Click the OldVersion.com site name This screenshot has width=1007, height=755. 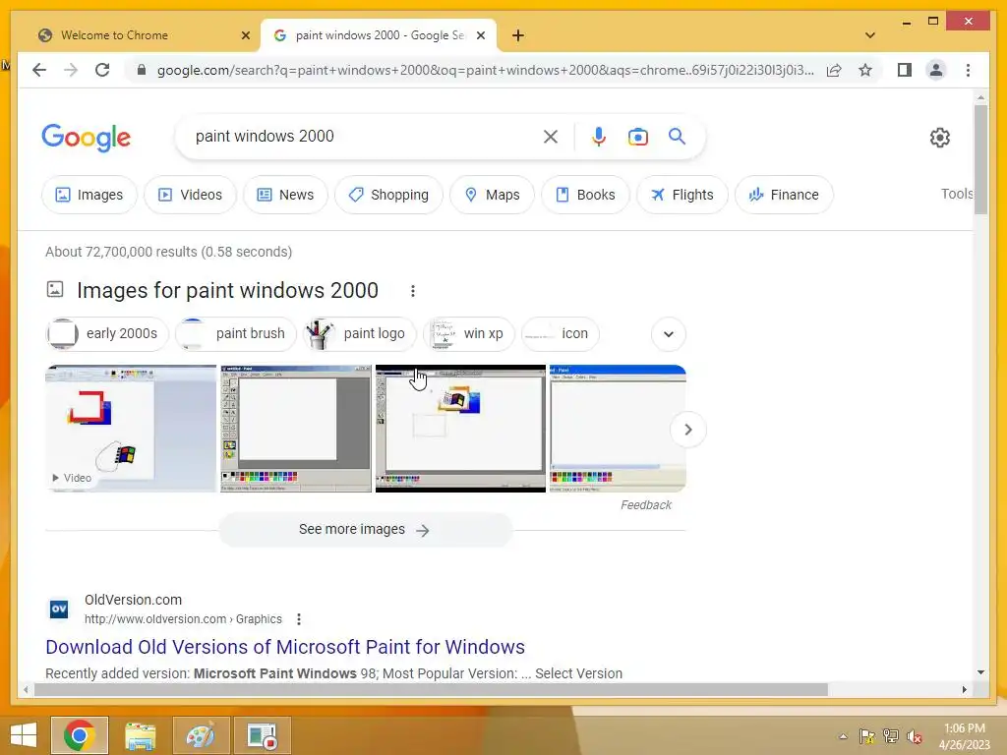pos(133,600)
